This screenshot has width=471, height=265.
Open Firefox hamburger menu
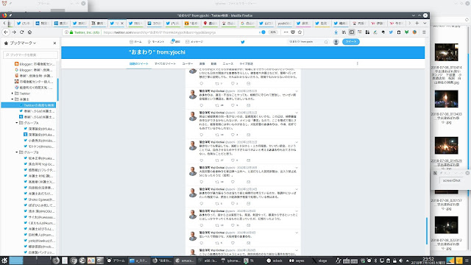pos(424,32)
